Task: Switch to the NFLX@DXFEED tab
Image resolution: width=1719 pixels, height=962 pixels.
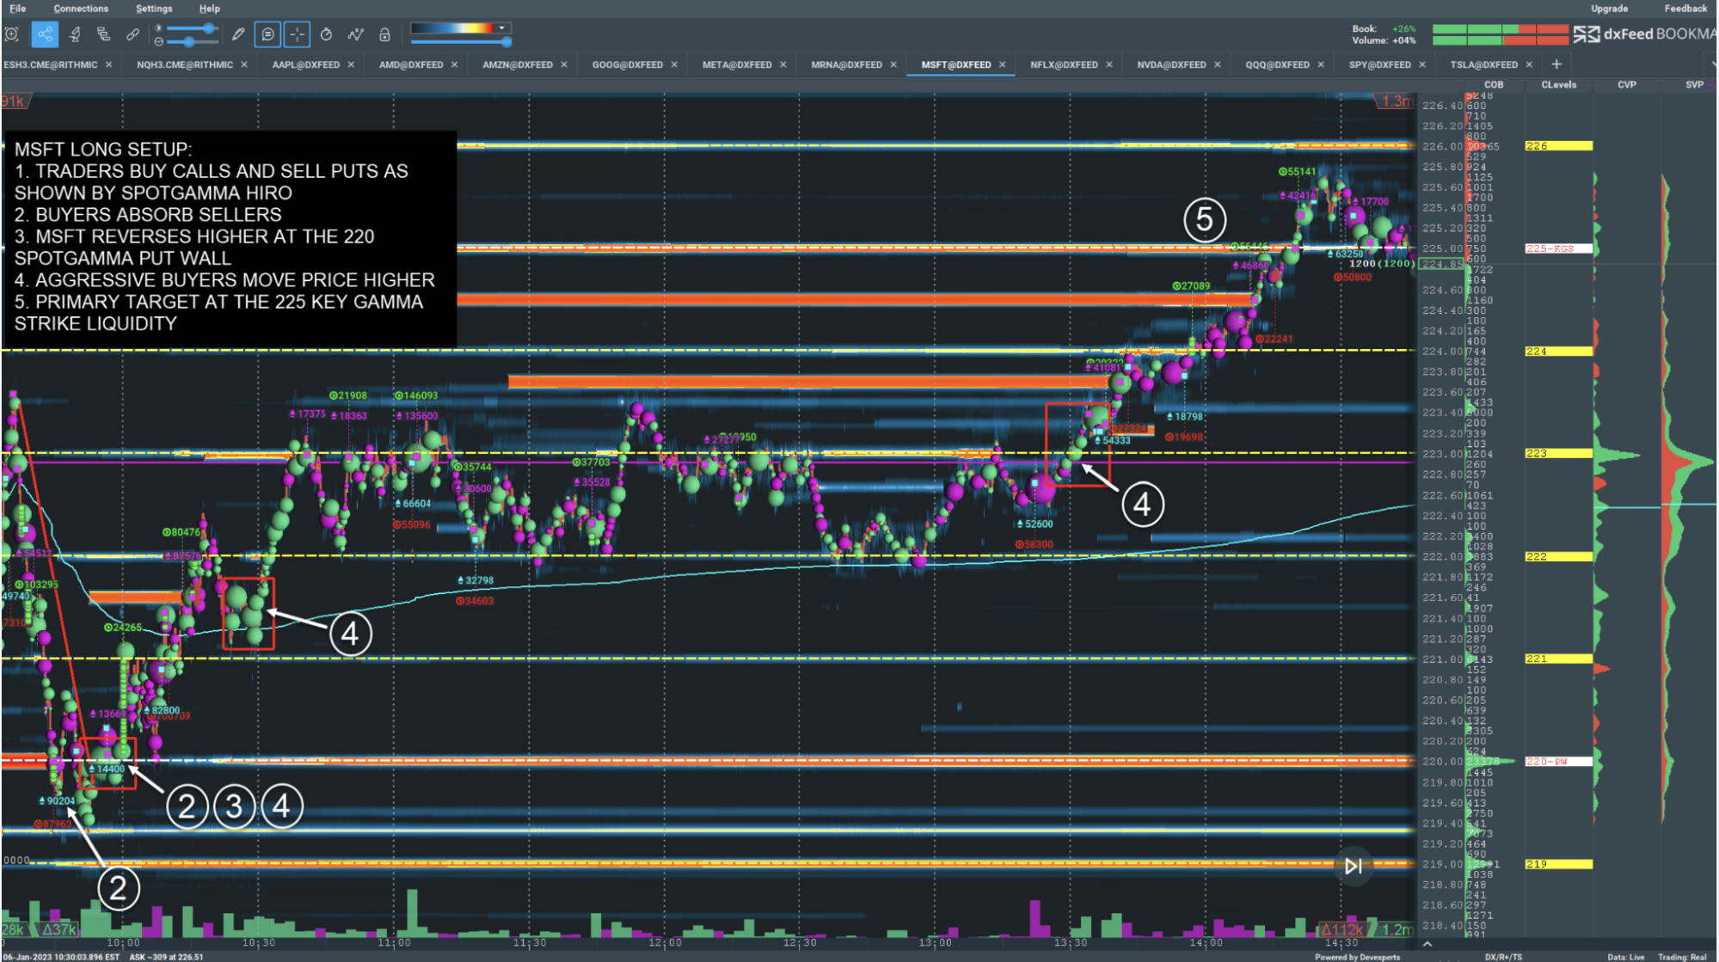Action: tap(1065, 64)
